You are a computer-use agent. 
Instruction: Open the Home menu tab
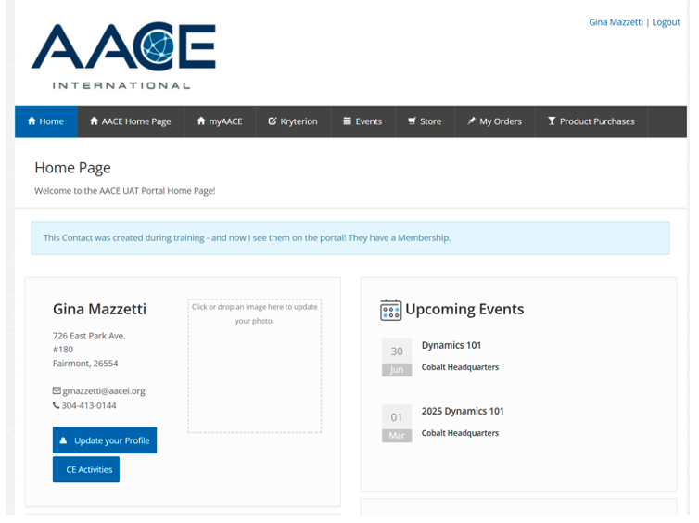(46, 121)
